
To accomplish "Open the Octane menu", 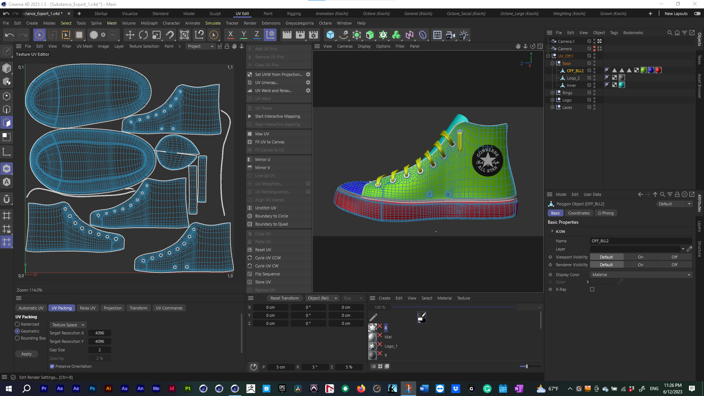I will (x=325, y=23).
